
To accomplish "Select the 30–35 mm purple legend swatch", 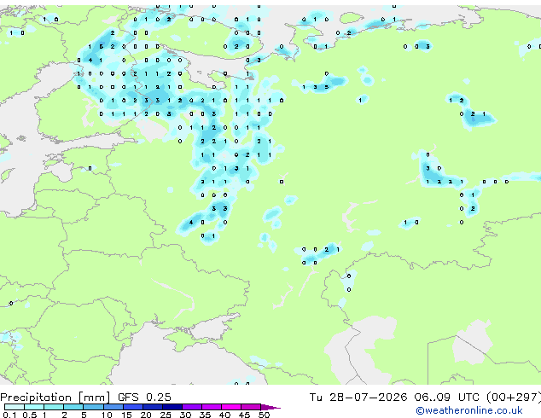I will [x=192, y=407].
